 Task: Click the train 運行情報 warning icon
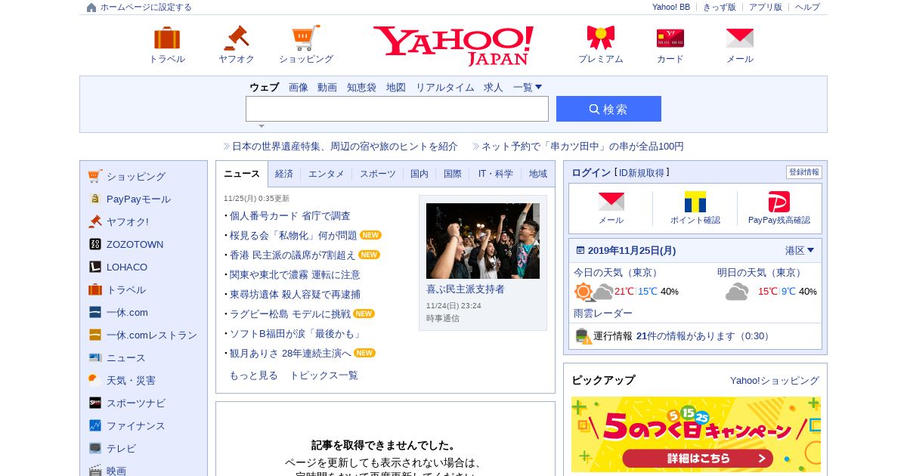[x=582, y=336]
